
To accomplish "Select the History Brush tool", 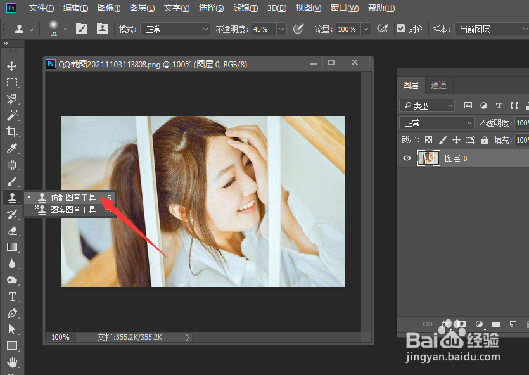I will 12,215.
